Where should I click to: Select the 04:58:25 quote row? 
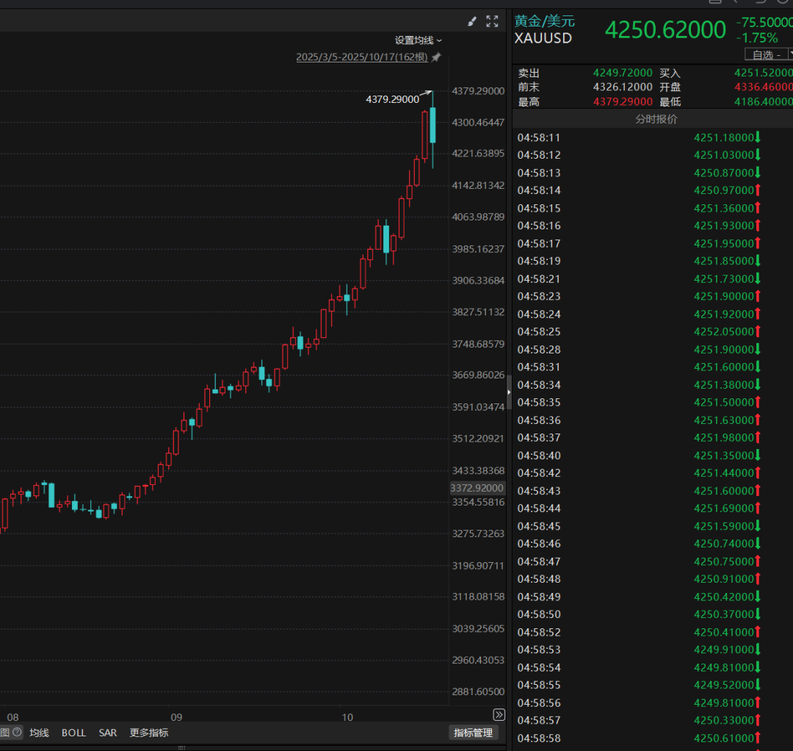coord(653,331)
